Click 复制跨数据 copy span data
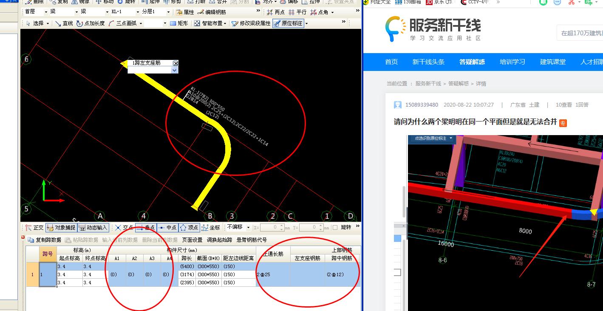The width and height of the screenshot is (603, 311). (x=45, y=240)
